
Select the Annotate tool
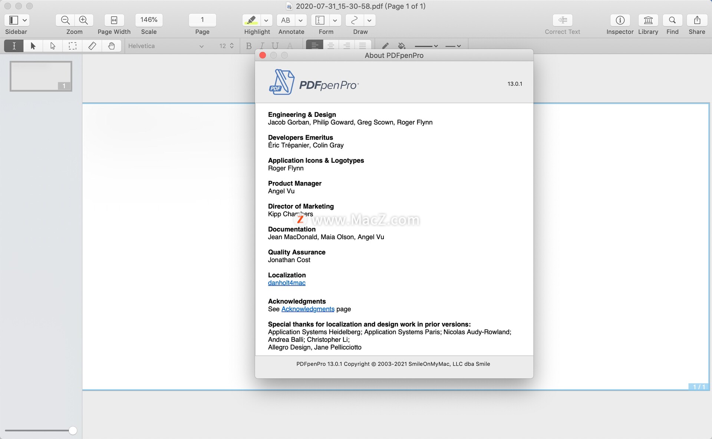[285, 20]
